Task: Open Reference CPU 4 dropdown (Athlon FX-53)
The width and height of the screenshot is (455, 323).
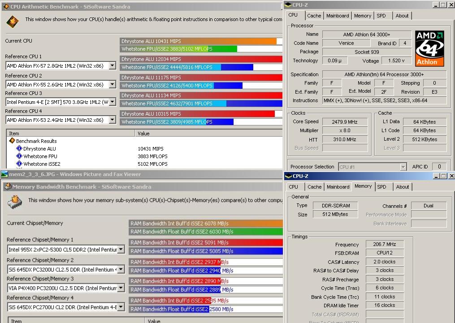Action: coord(113,120)
